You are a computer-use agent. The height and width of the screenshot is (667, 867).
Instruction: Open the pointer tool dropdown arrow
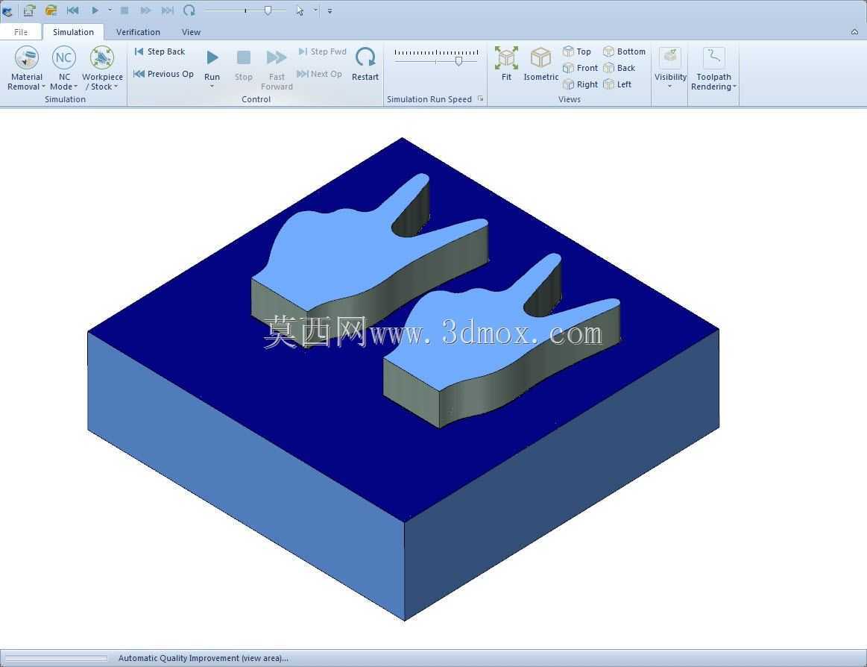point(315,10)
